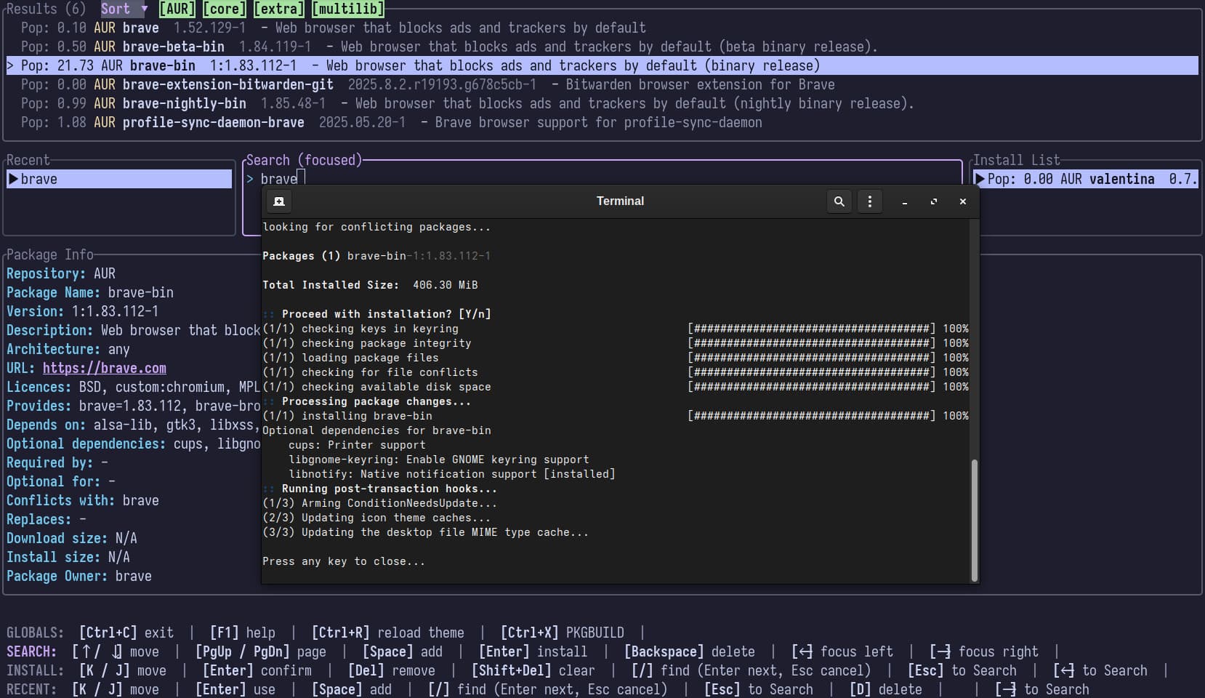1205x698 pixels.
Task: Click the terminal new tab icon
Action: pos(279,201)
